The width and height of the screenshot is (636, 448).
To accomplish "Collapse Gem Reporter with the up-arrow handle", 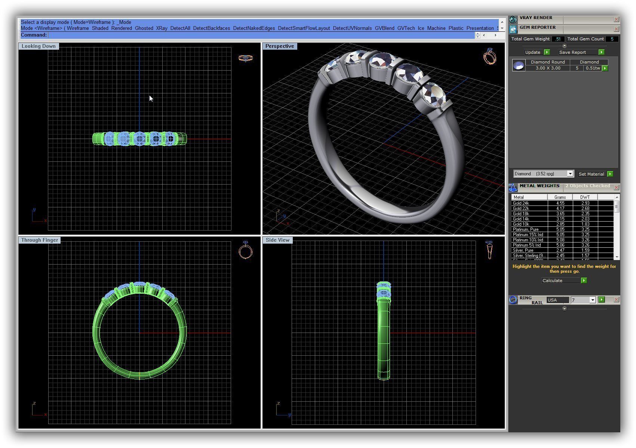I will click(565, 46).
